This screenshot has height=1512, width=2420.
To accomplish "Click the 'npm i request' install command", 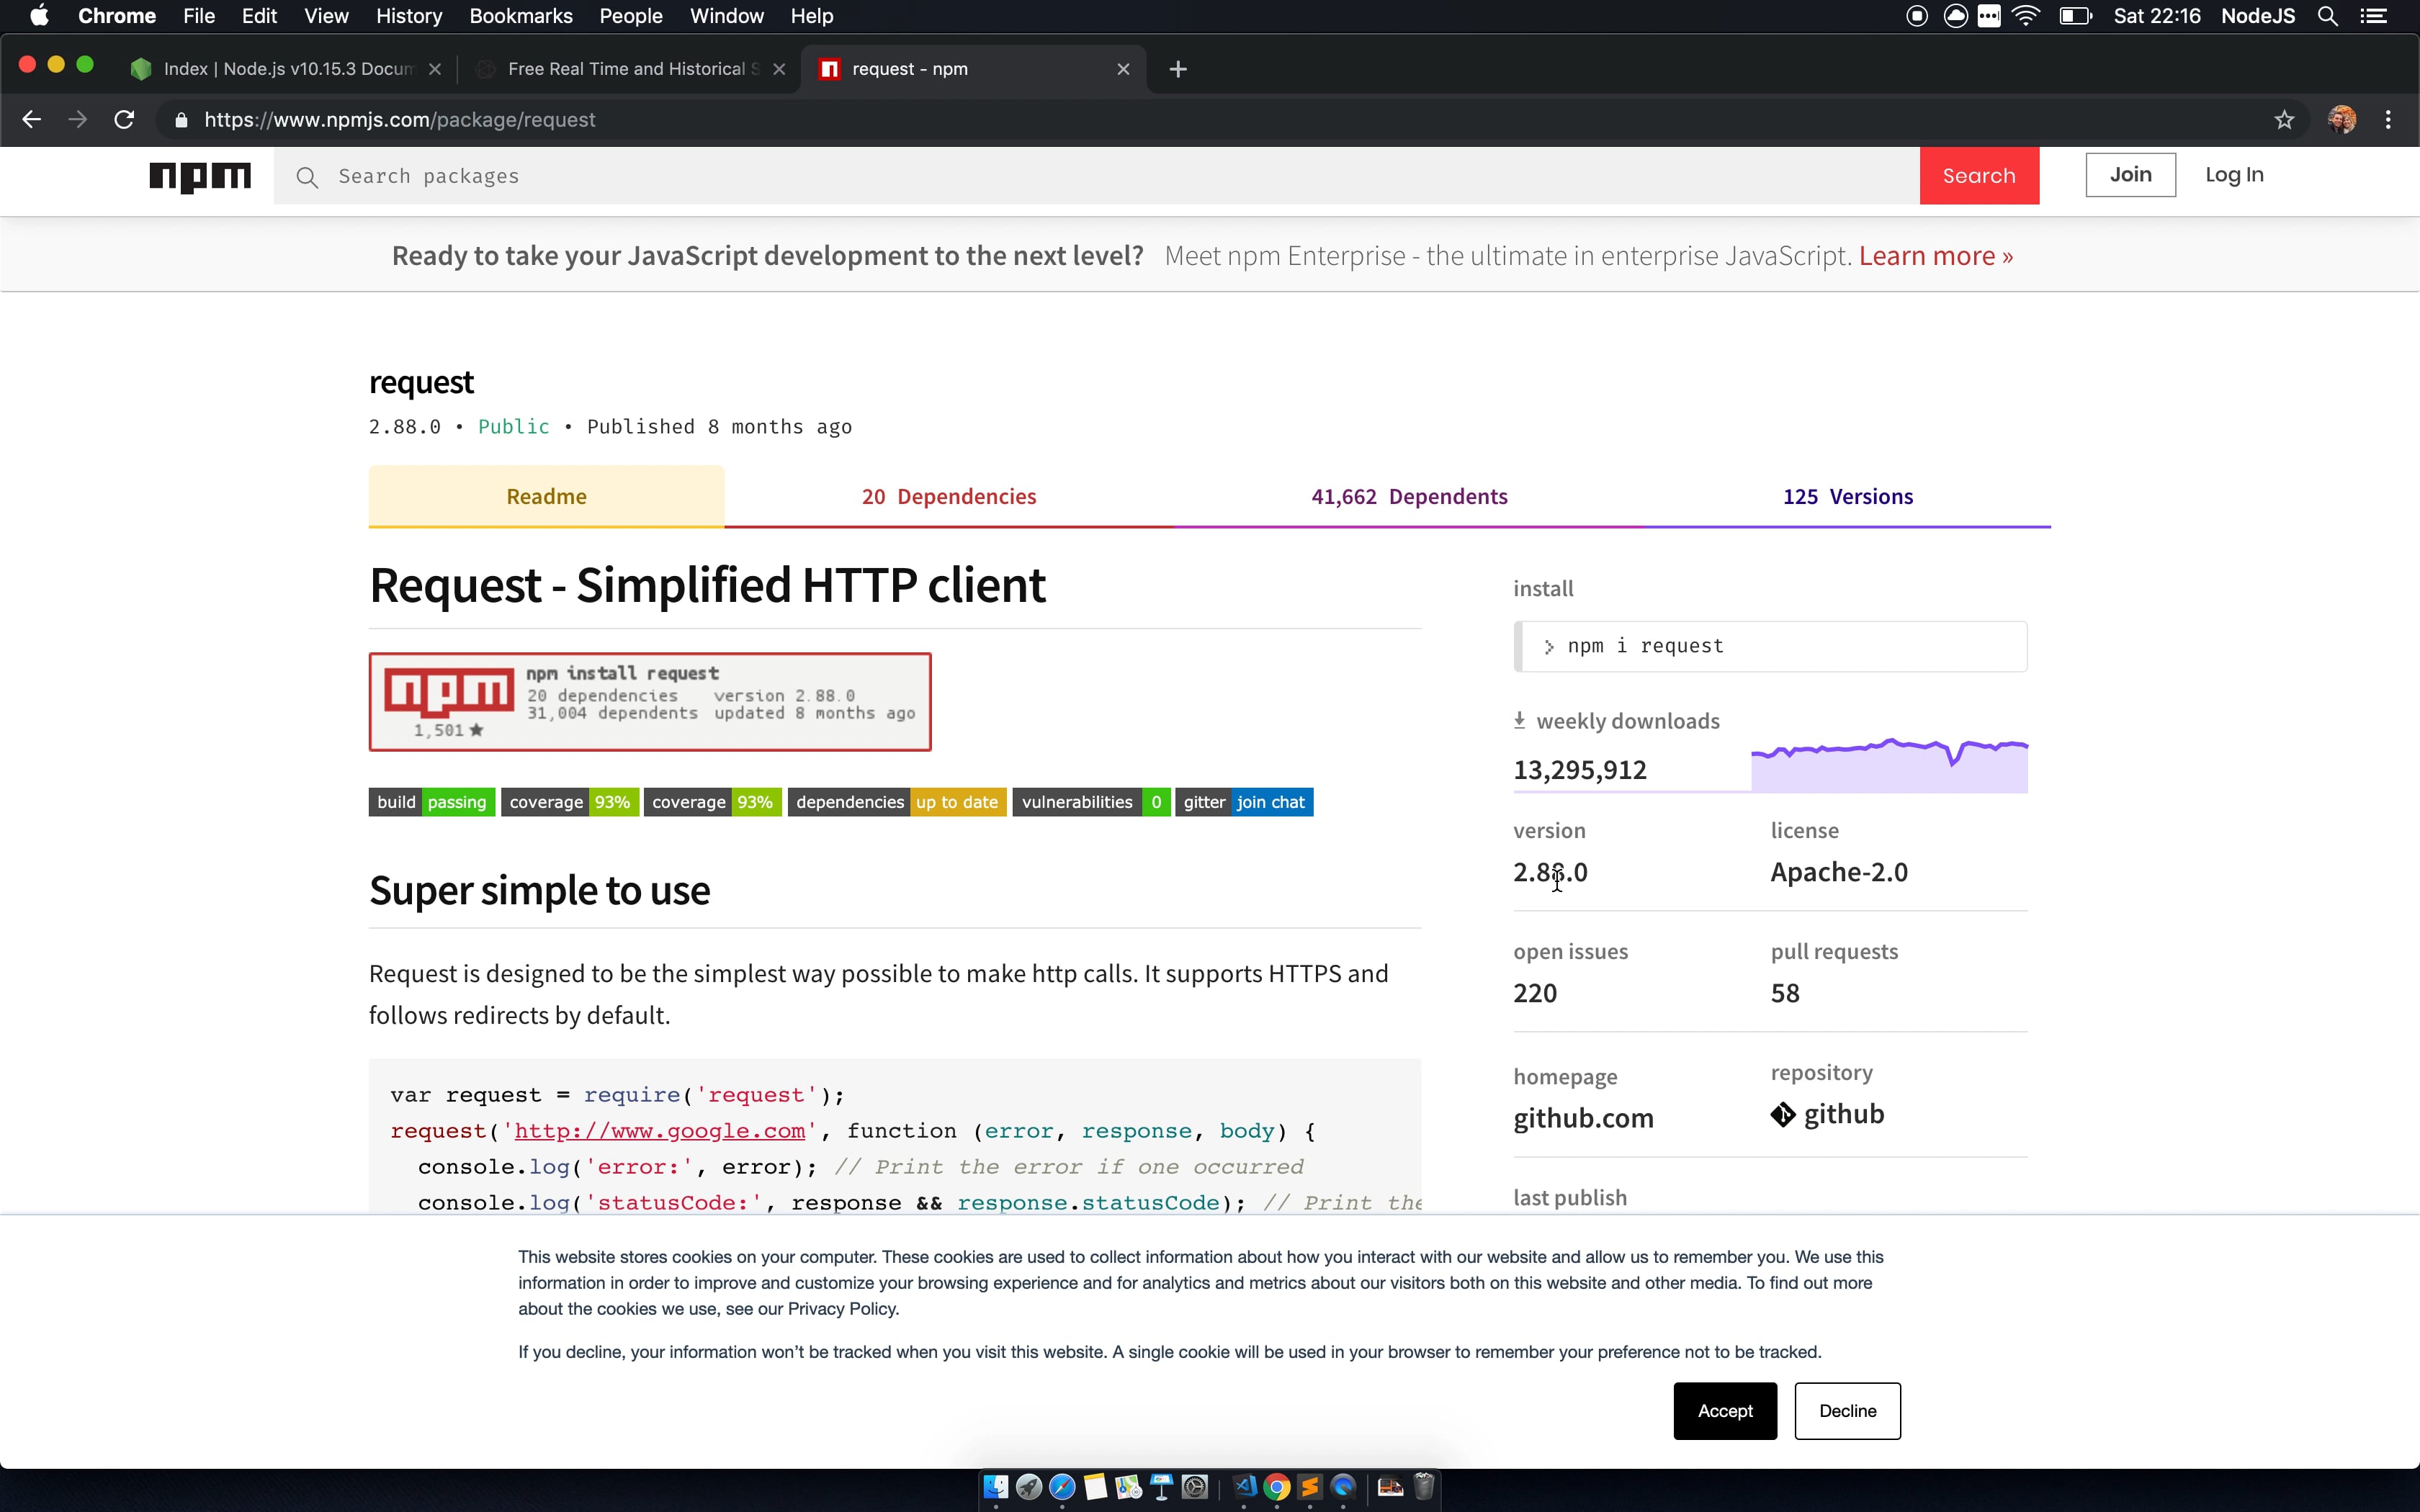I will click(x=1770, y=646).
